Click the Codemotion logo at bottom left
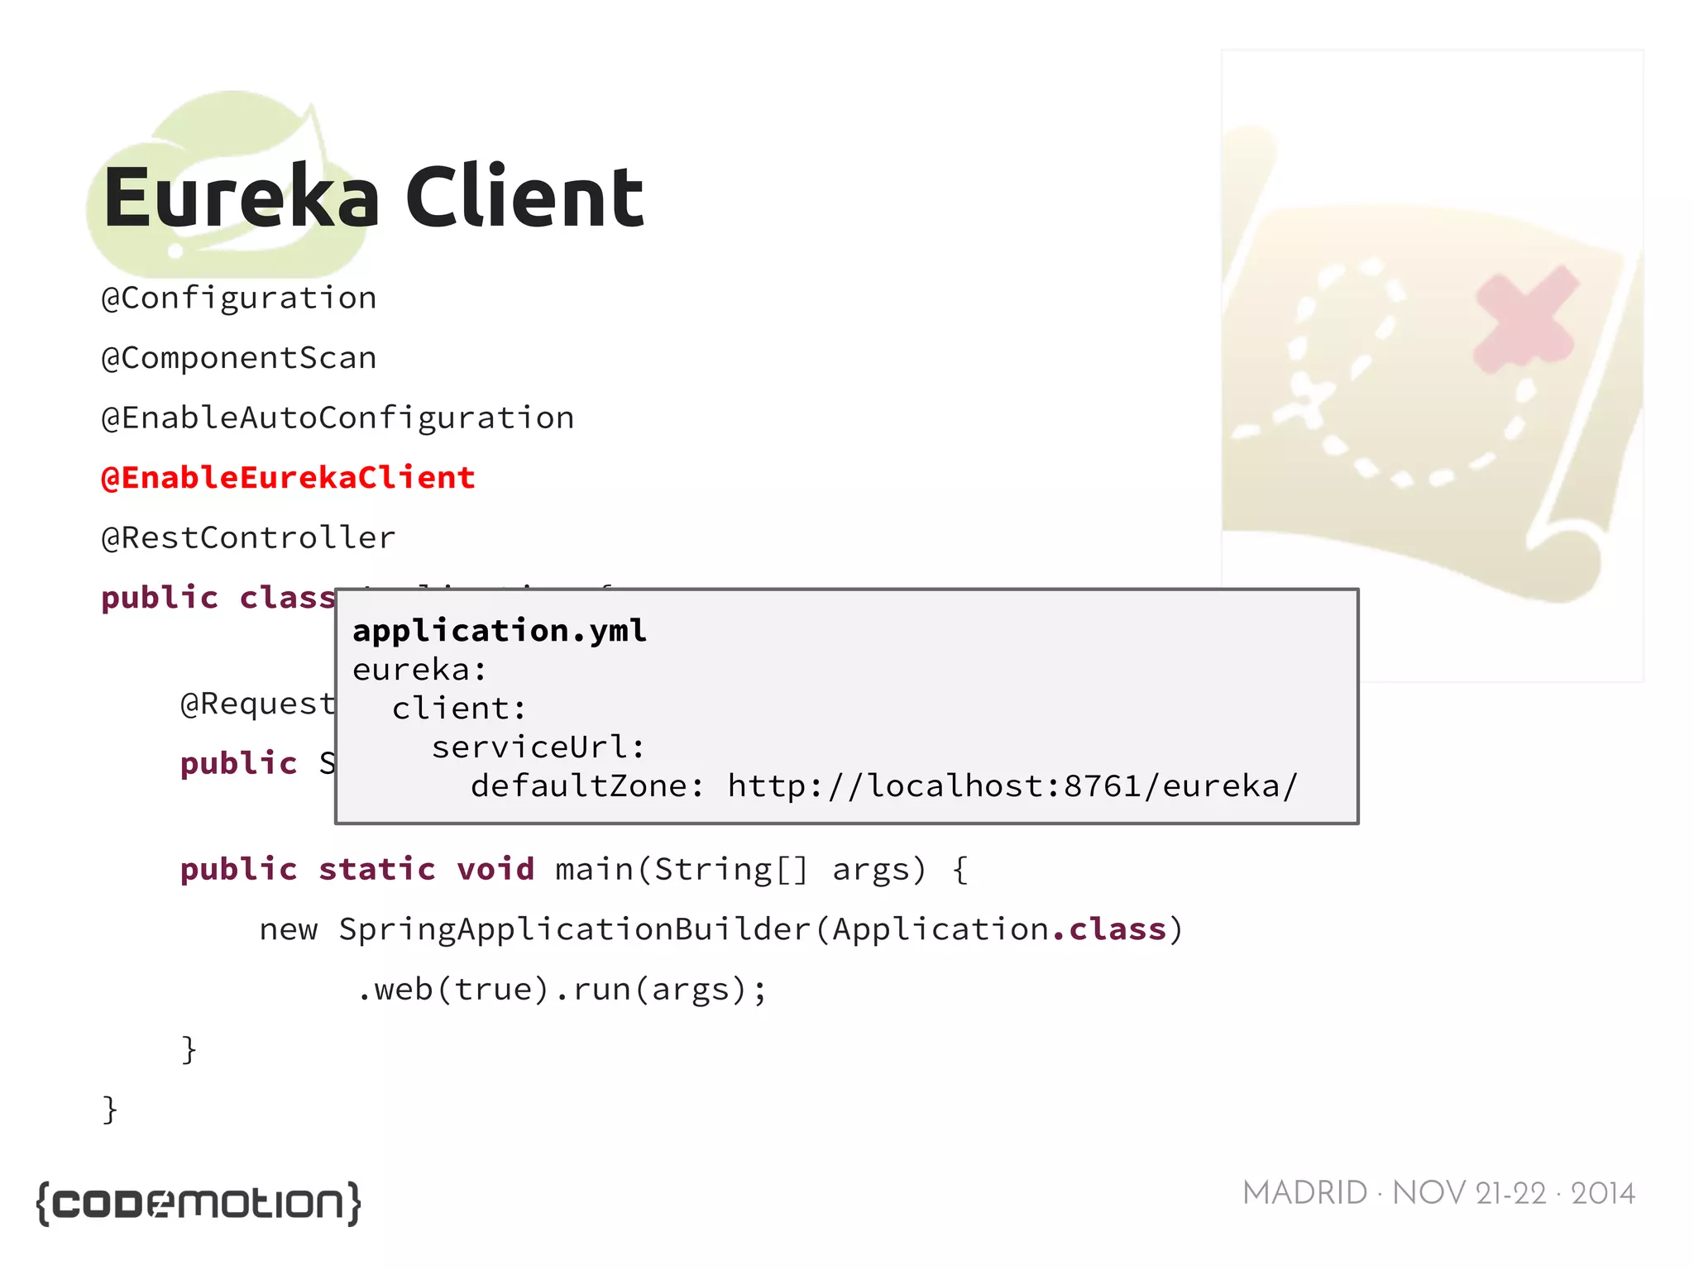The image size is (1694, 1270). (x=199, y=1203)
